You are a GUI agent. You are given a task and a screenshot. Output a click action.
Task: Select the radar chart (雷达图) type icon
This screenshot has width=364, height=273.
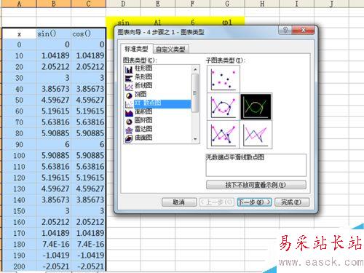coord(129,130)
